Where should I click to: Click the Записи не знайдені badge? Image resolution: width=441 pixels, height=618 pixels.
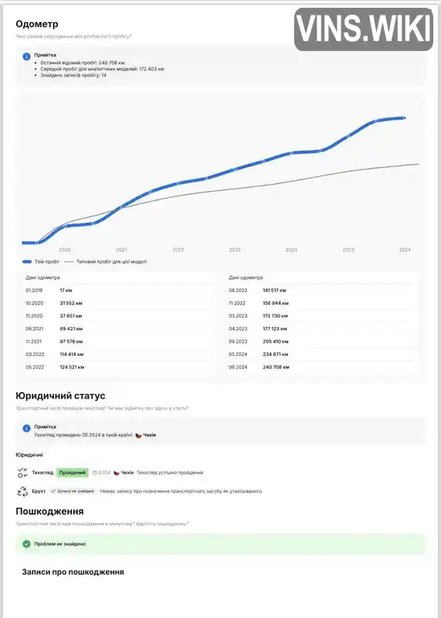coord(73,491)
